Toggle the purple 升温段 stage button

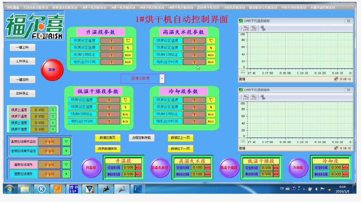(x=91, y=168)
